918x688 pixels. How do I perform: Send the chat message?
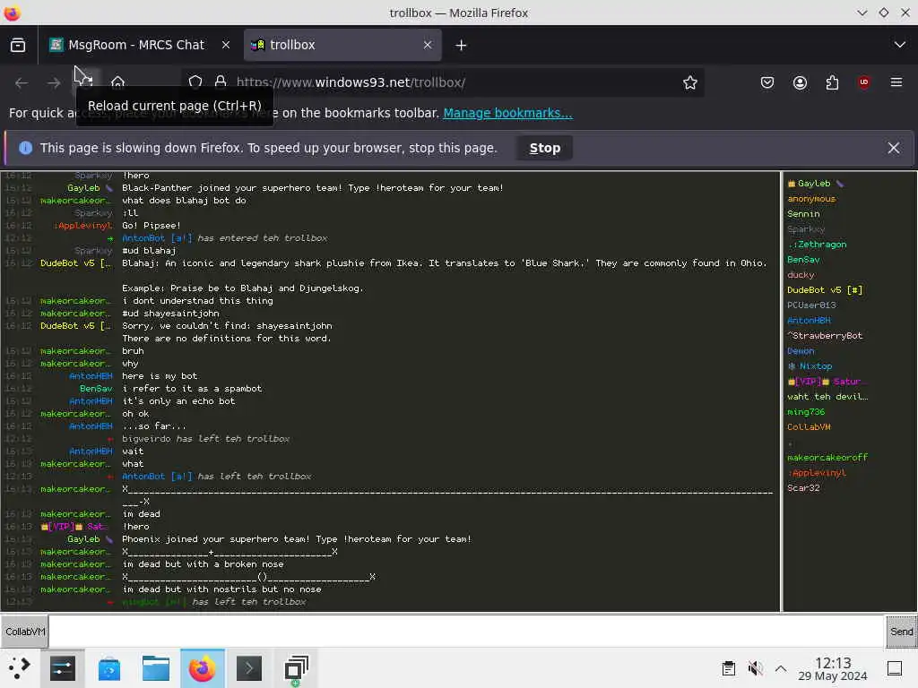[x=901, y=632]
